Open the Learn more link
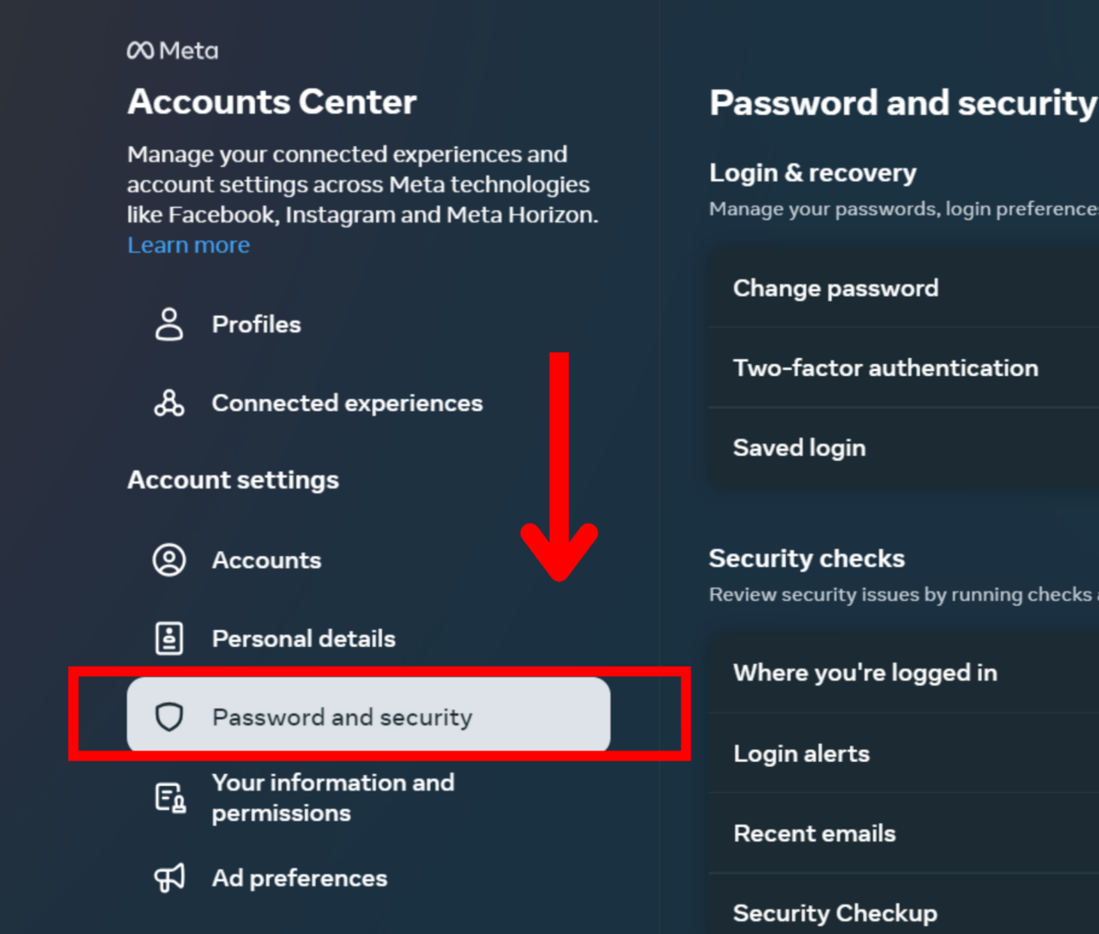The image size is (1099, 934). [188, 245]
